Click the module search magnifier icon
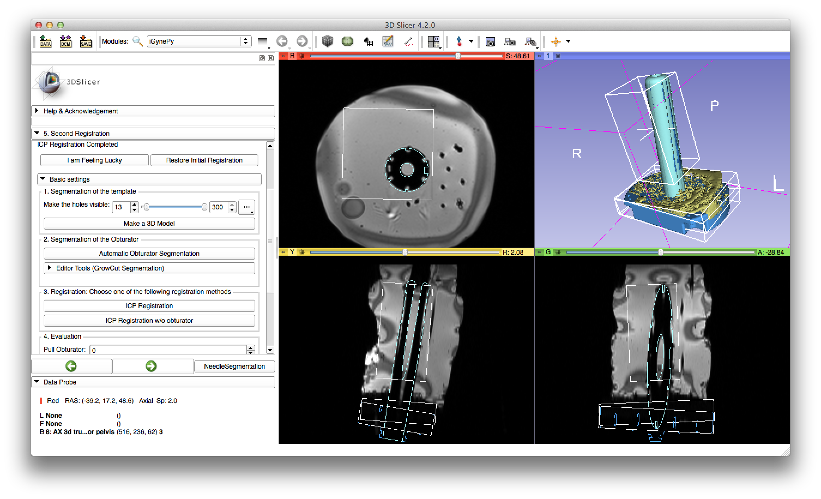Screen dimensions: 821x499 (x=137, y=41)
